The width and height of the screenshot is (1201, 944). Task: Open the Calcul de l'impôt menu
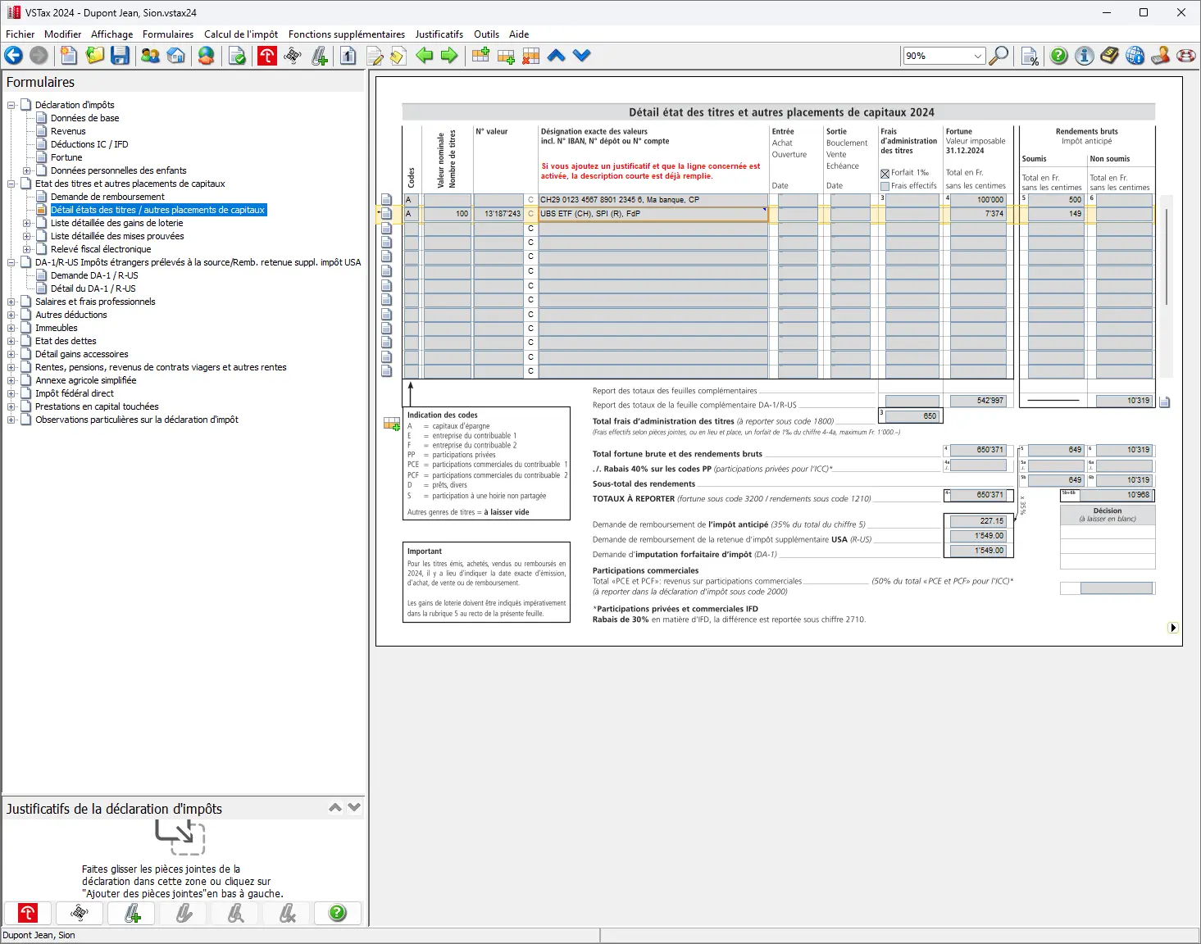point(240,34)
